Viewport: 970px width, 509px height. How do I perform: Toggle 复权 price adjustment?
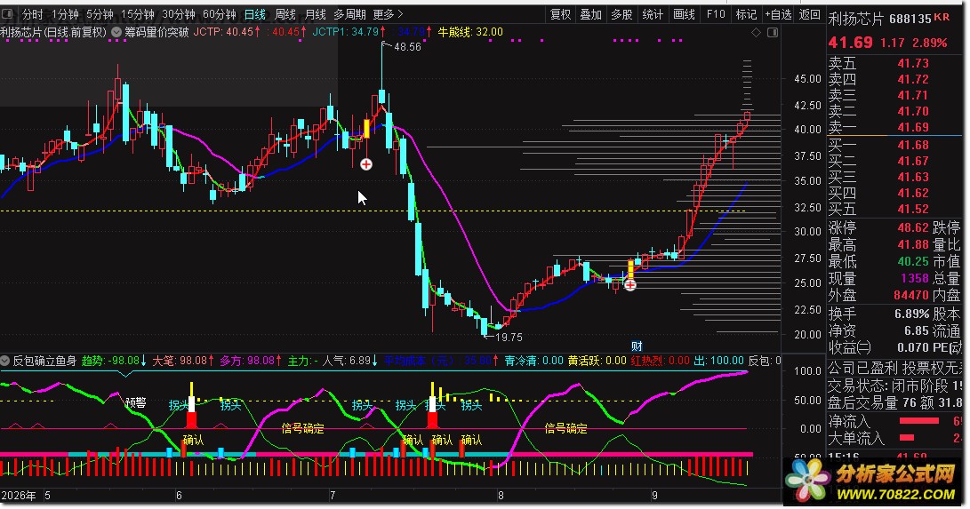[x=560, y=14]
